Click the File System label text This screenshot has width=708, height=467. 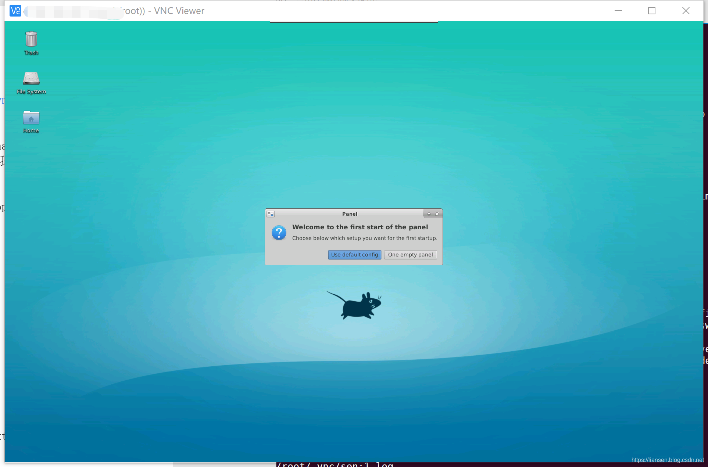click(x=31, y=91)
